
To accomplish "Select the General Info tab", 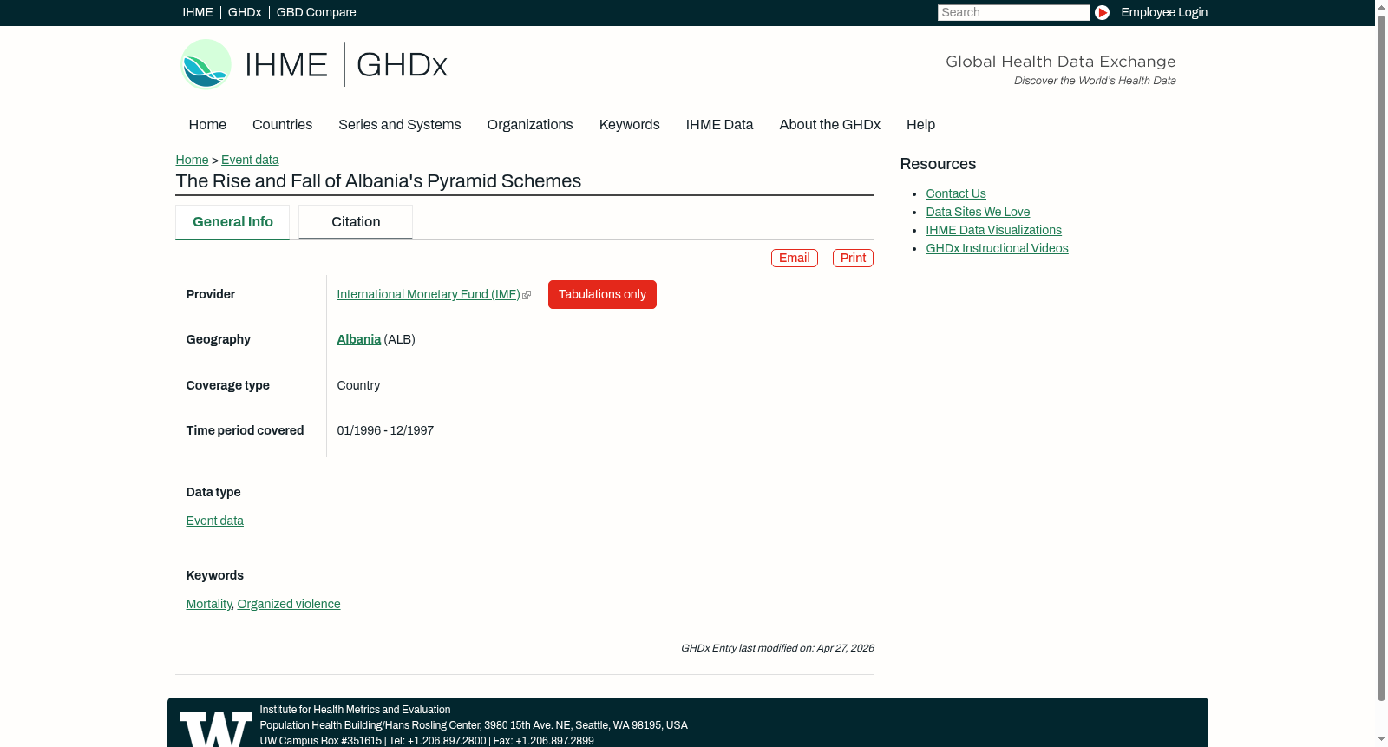I will [232, 222].
